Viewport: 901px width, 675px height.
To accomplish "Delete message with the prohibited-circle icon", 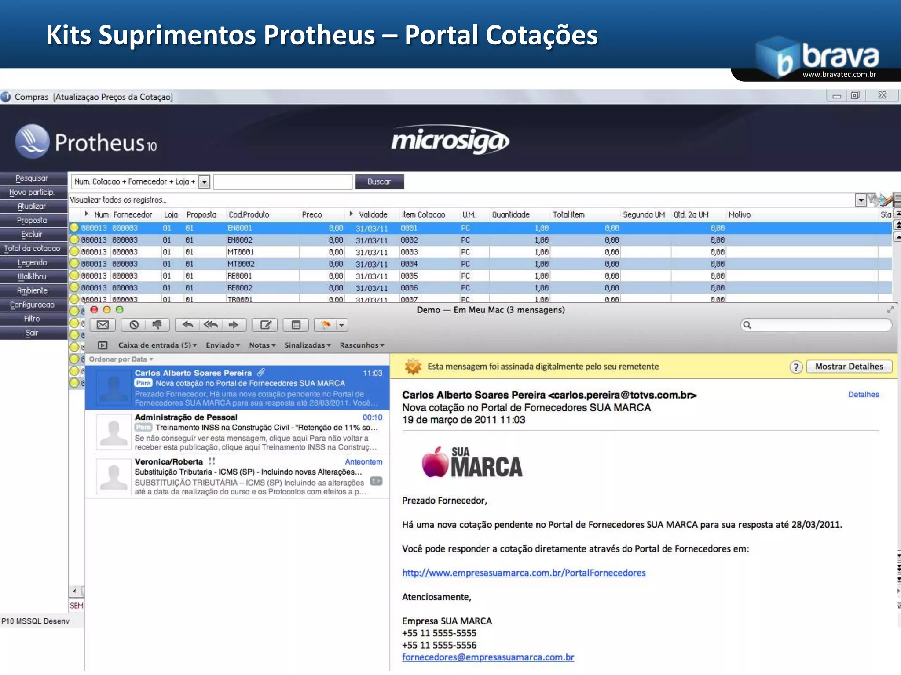I will click(134, 325).
